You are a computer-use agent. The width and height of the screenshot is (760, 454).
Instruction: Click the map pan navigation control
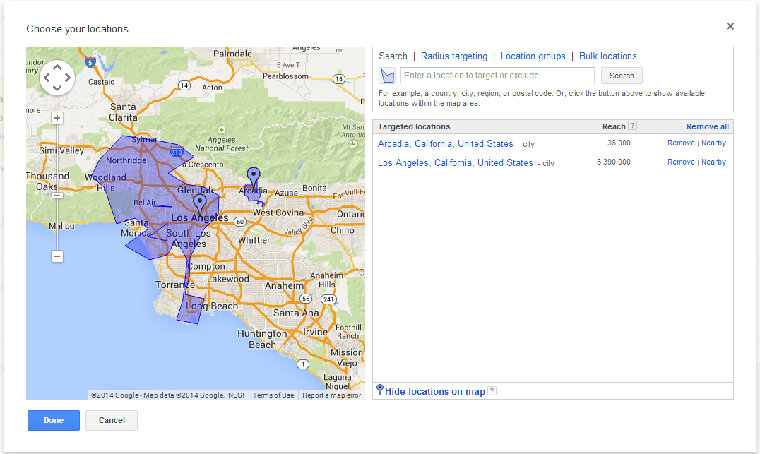(x=57, y=77)
